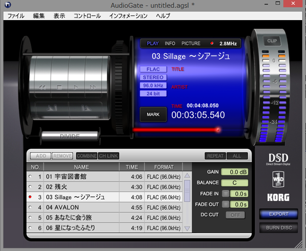Select song row 06 星になったふたり

point(104,228)
